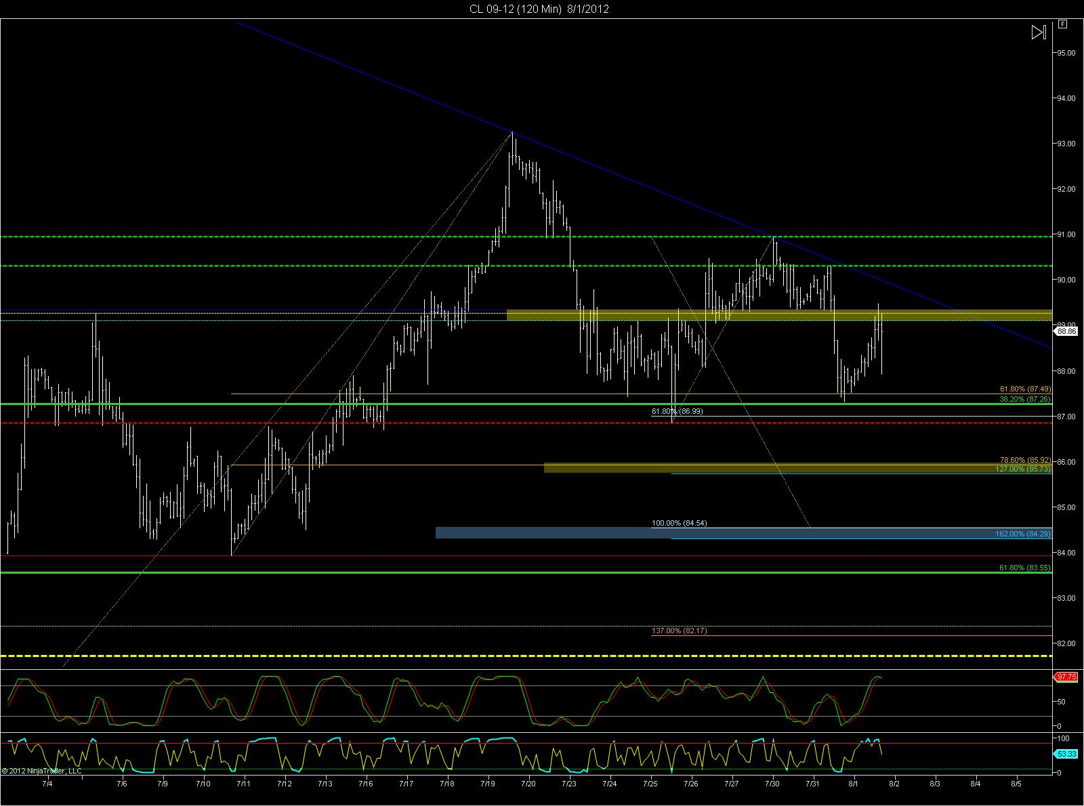Click the 7/23 date axis label

click(x=569, y=784)
